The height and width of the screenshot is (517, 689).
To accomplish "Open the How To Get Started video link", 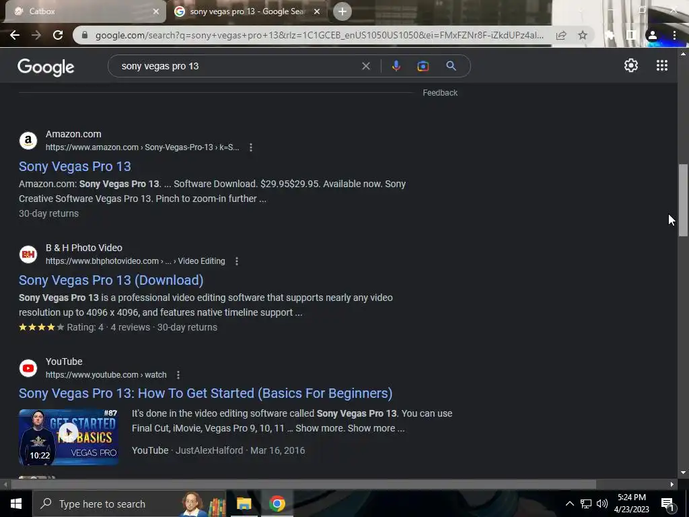I will coord(206,393).
